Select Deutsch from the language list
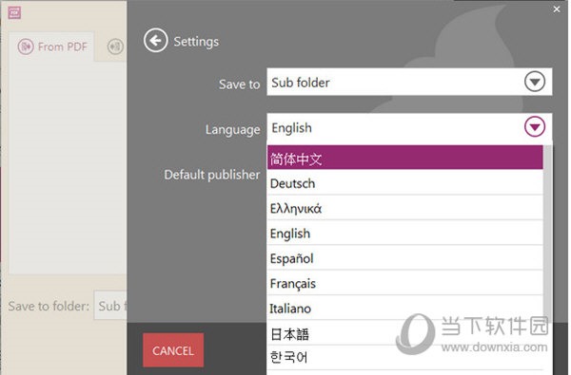 pyautogui.click(x=405, y=183)
